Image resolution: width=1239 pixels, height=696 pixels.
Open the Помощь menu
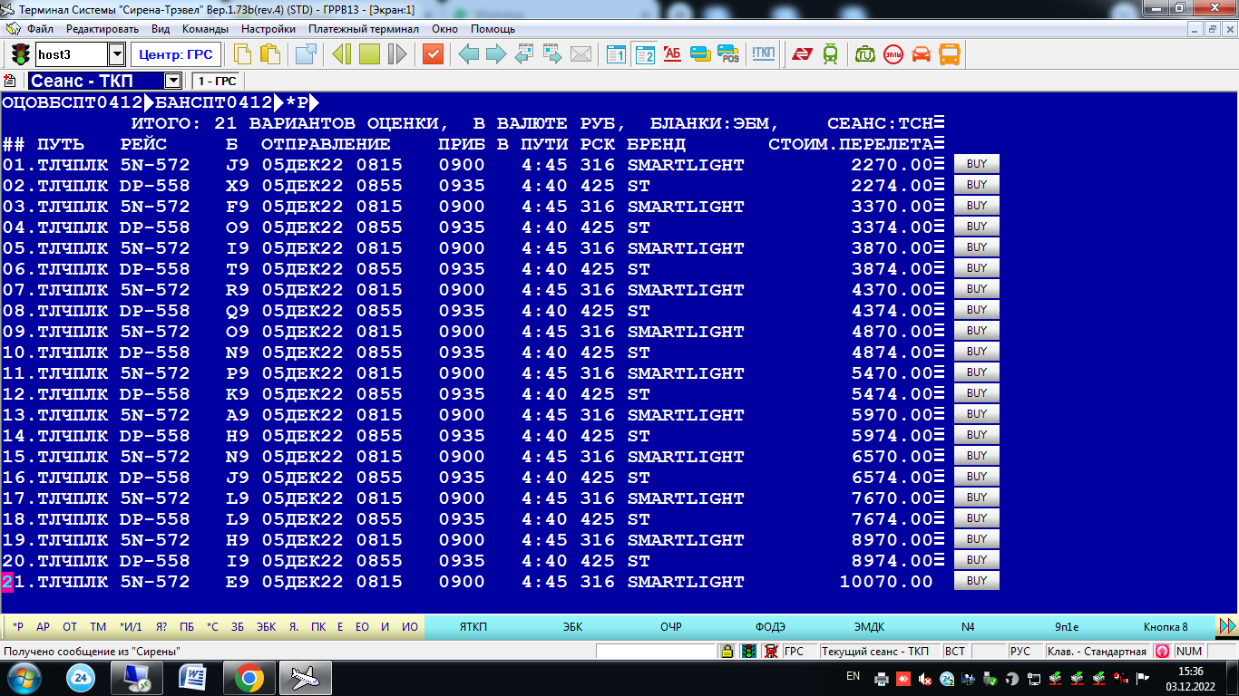tap(493, 29)
